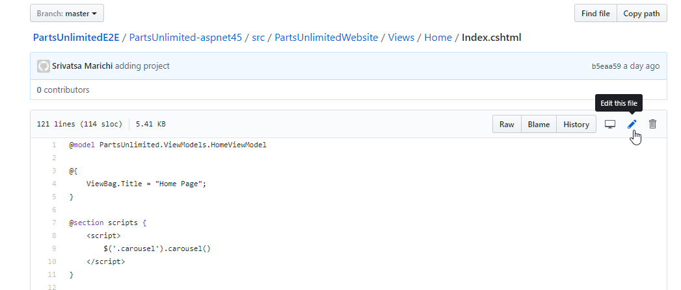Viewport: 681px width, 290px height.
Task: Select line number 7
Action: click(x=54, y=223)
